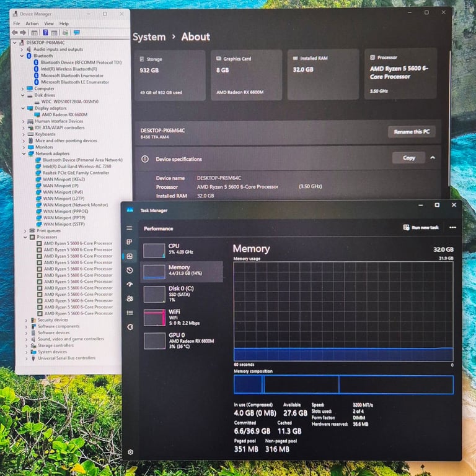Expand the Computer node
Image resolution: width=476 pixels, height=476 pixels.
(x=22, y=89)
